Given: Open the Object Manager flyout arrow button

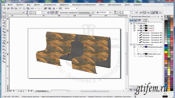Looking at the screenshot, I should point(162,19).
